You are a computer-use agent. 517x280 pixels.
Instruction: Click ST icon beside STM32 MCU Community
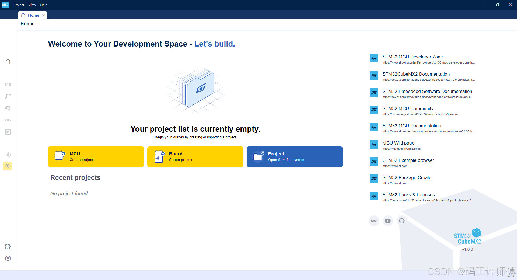point(374,110)
